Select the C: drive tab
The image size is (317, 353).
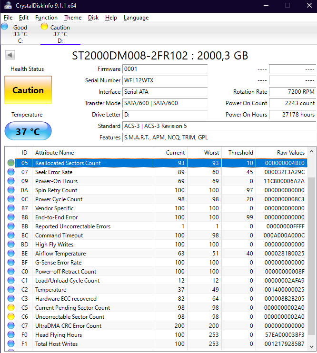pyautogui.click(x=20, y=34)
